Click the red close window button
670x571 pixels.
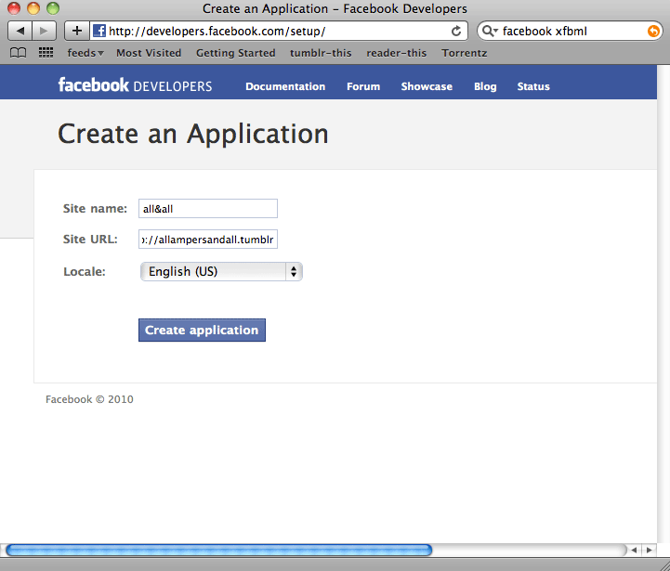pos(14,8)
